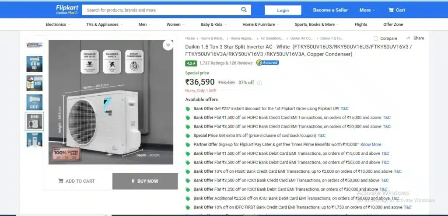
Task: Click the ADD TO CART button
Action: point(77,181)
